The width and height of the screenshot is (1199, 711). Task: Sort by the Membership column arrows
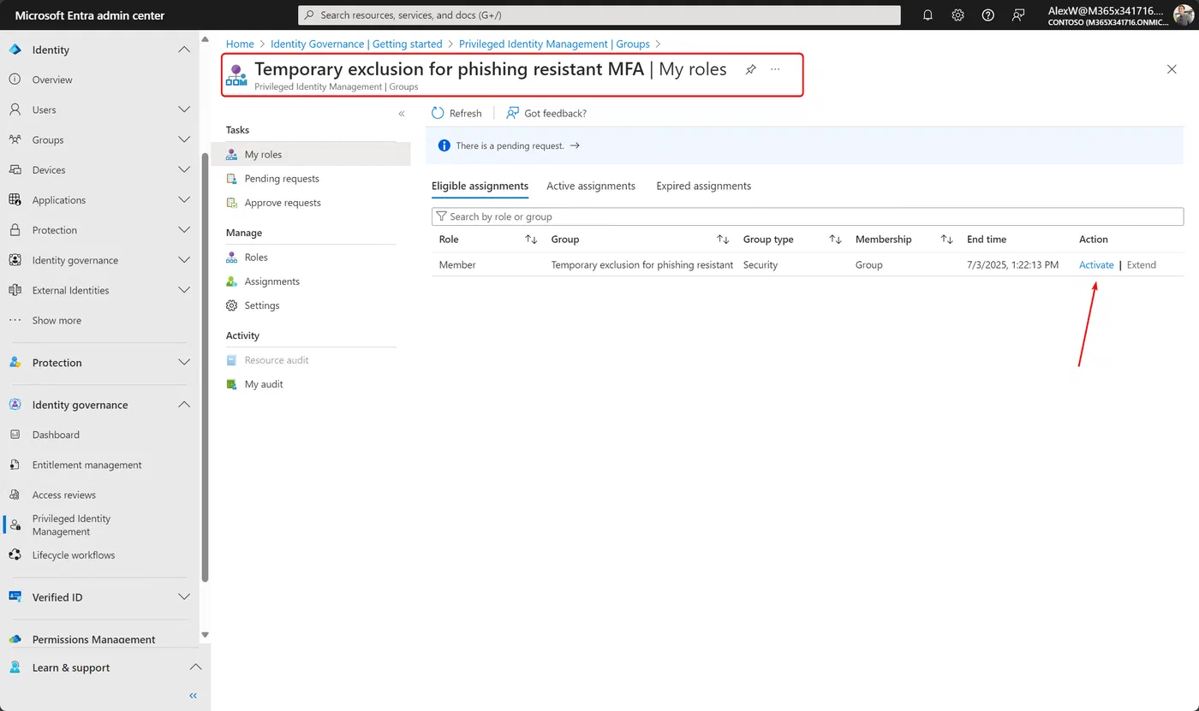[x=946, y=240]
